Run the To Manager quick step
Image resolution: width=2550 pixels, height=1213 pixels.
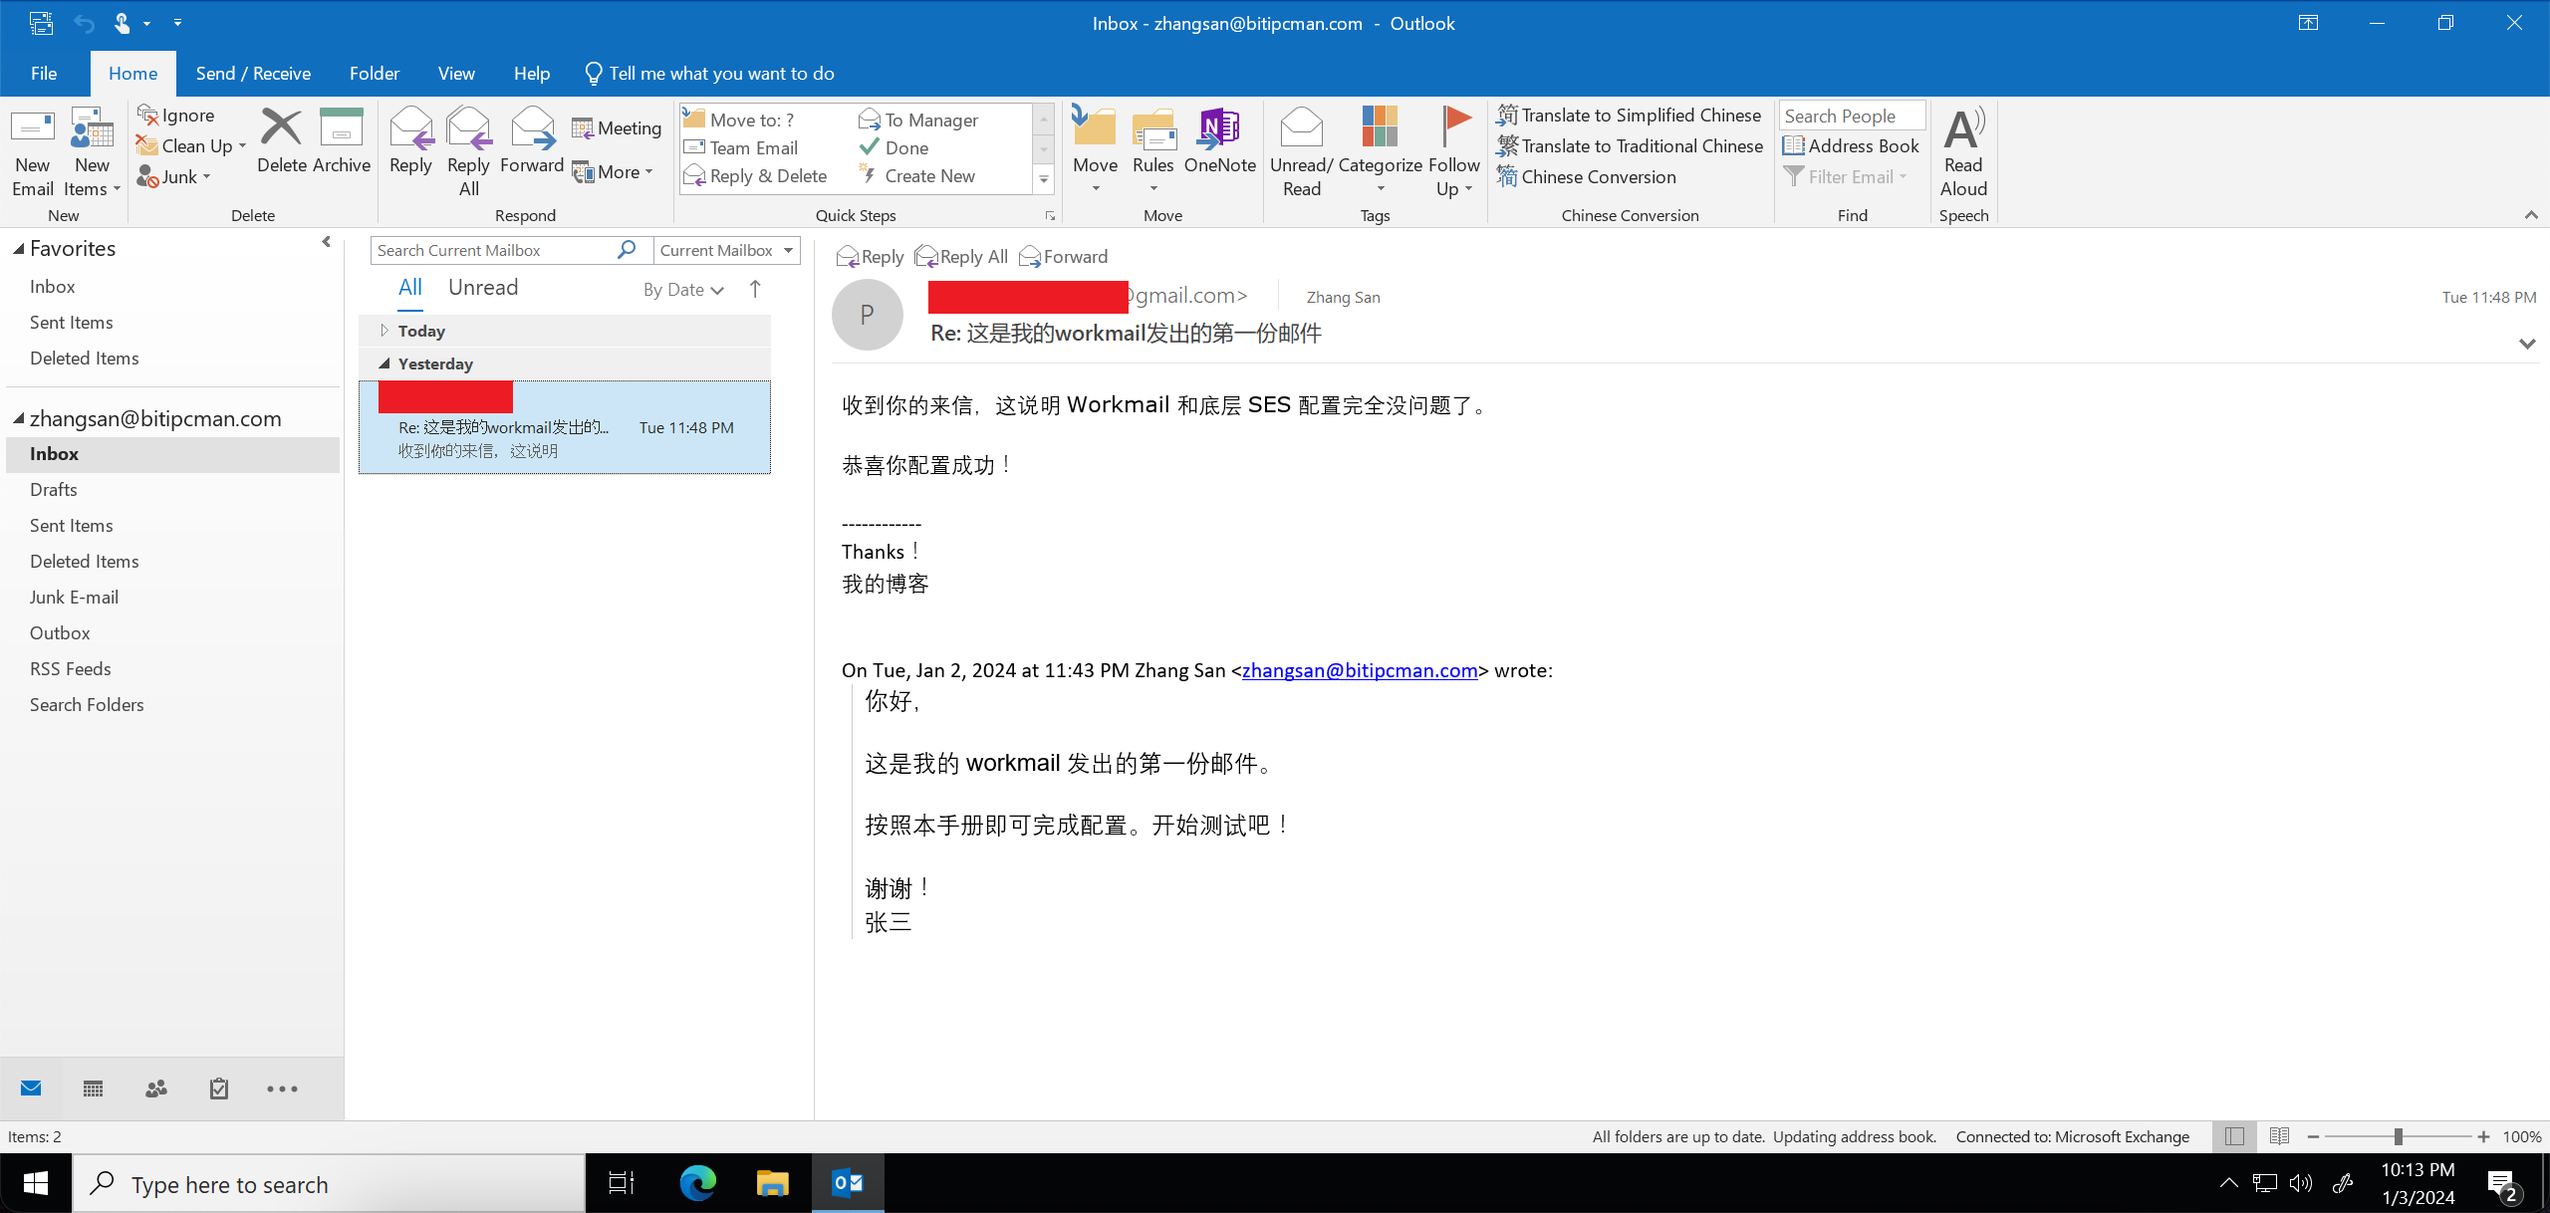tap(918, 121)
